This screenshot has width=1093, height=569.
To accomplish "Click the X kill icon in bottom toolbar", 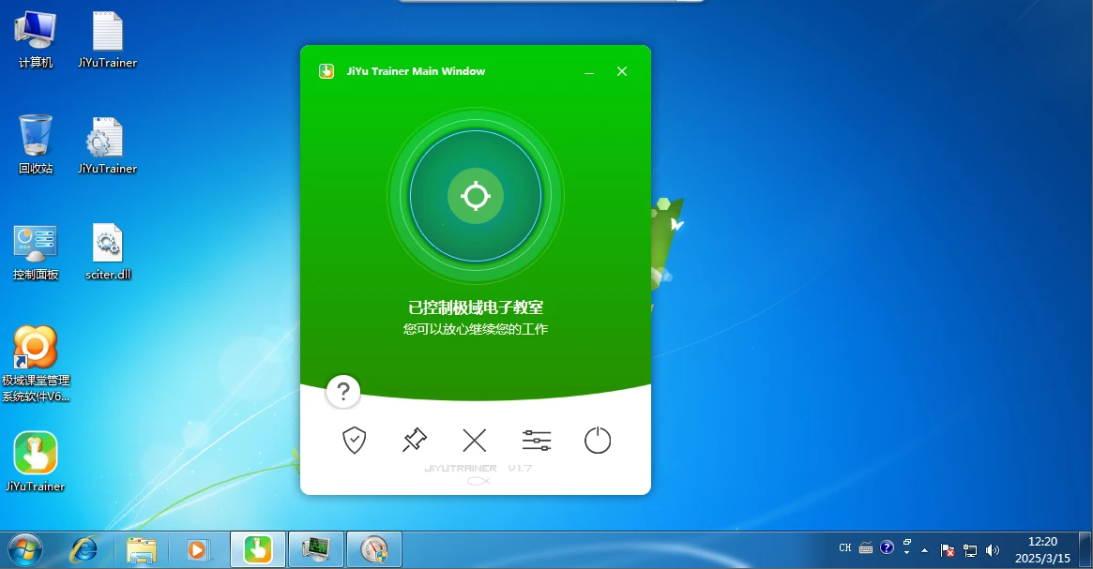I will [475, 441].
